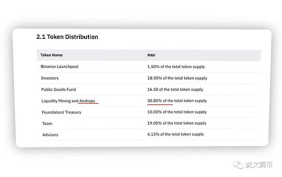Click the Investors row label
Screen dimensions: 282x177
pos(50,78)
